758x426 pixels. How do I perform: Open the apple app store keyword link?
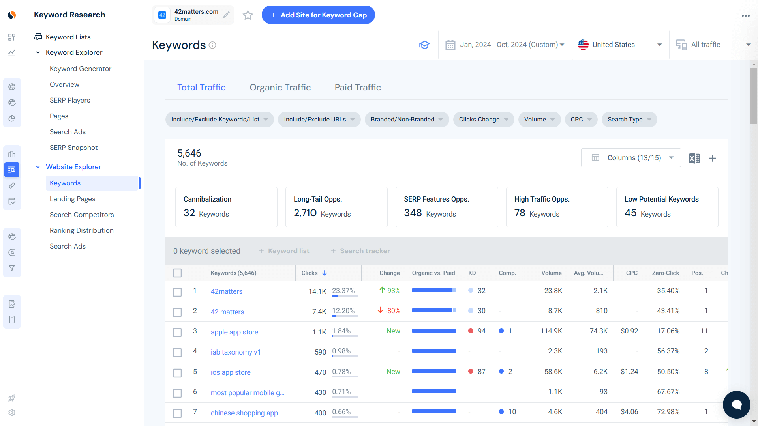[x=235, y=332]
